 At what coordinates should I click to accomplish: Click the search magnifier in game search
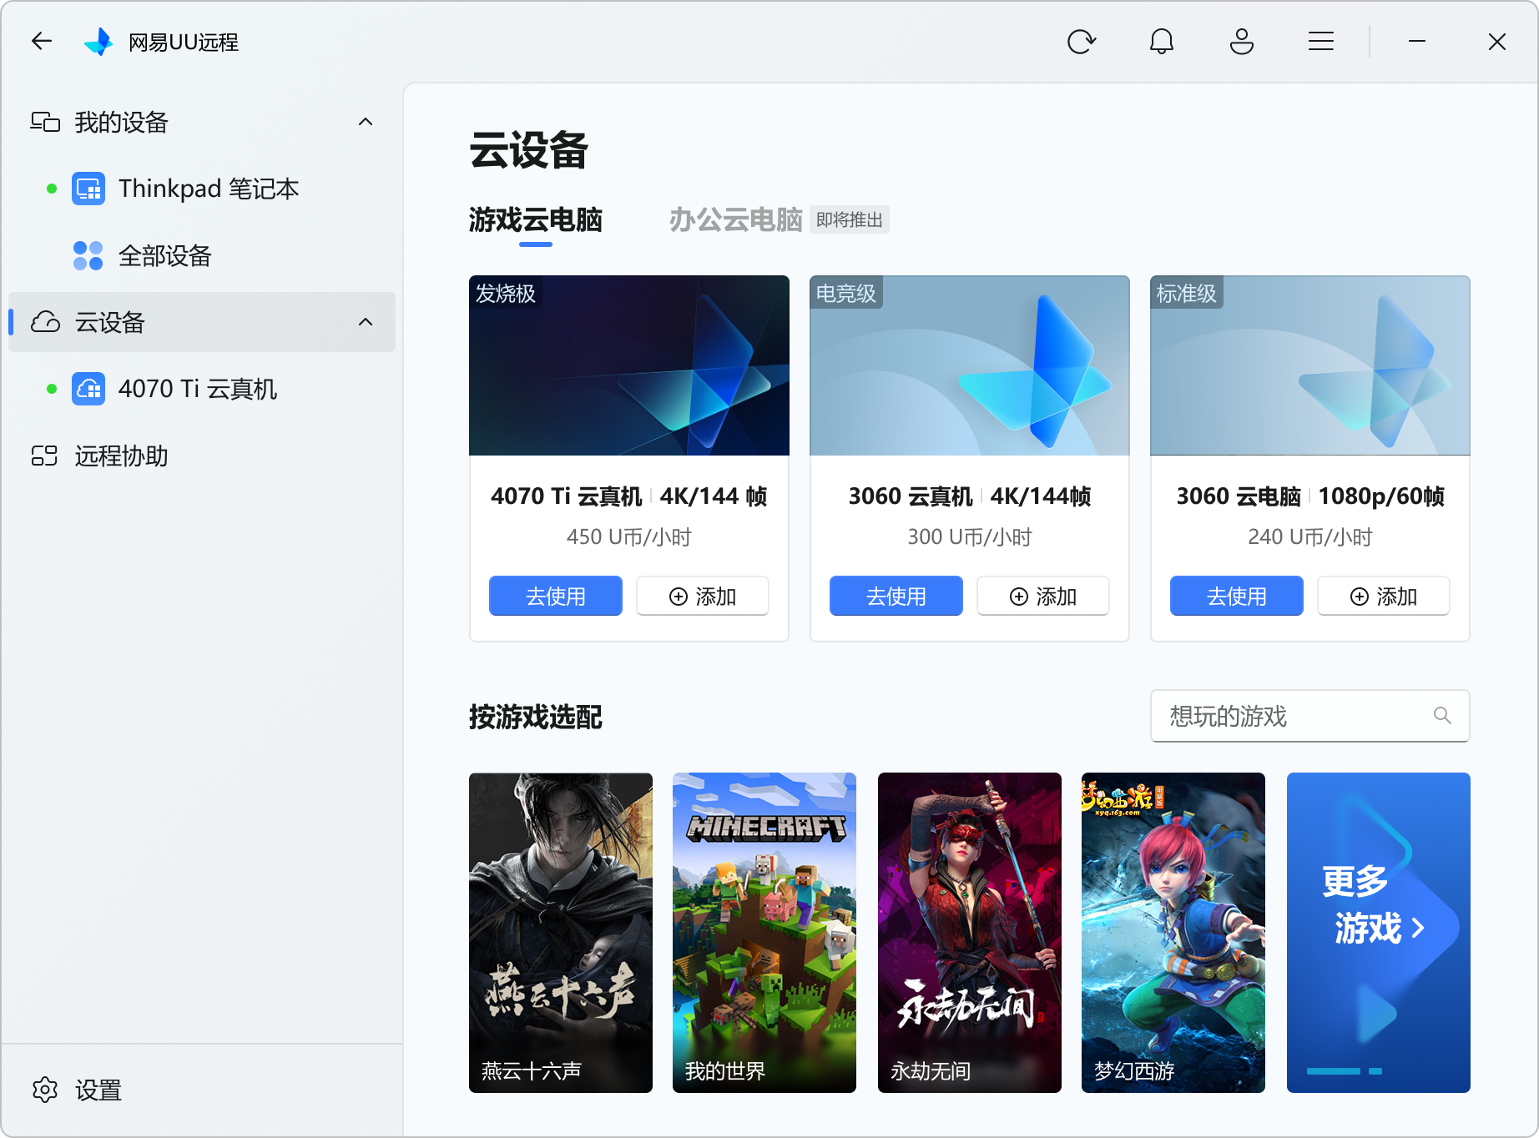(1442, 715)
